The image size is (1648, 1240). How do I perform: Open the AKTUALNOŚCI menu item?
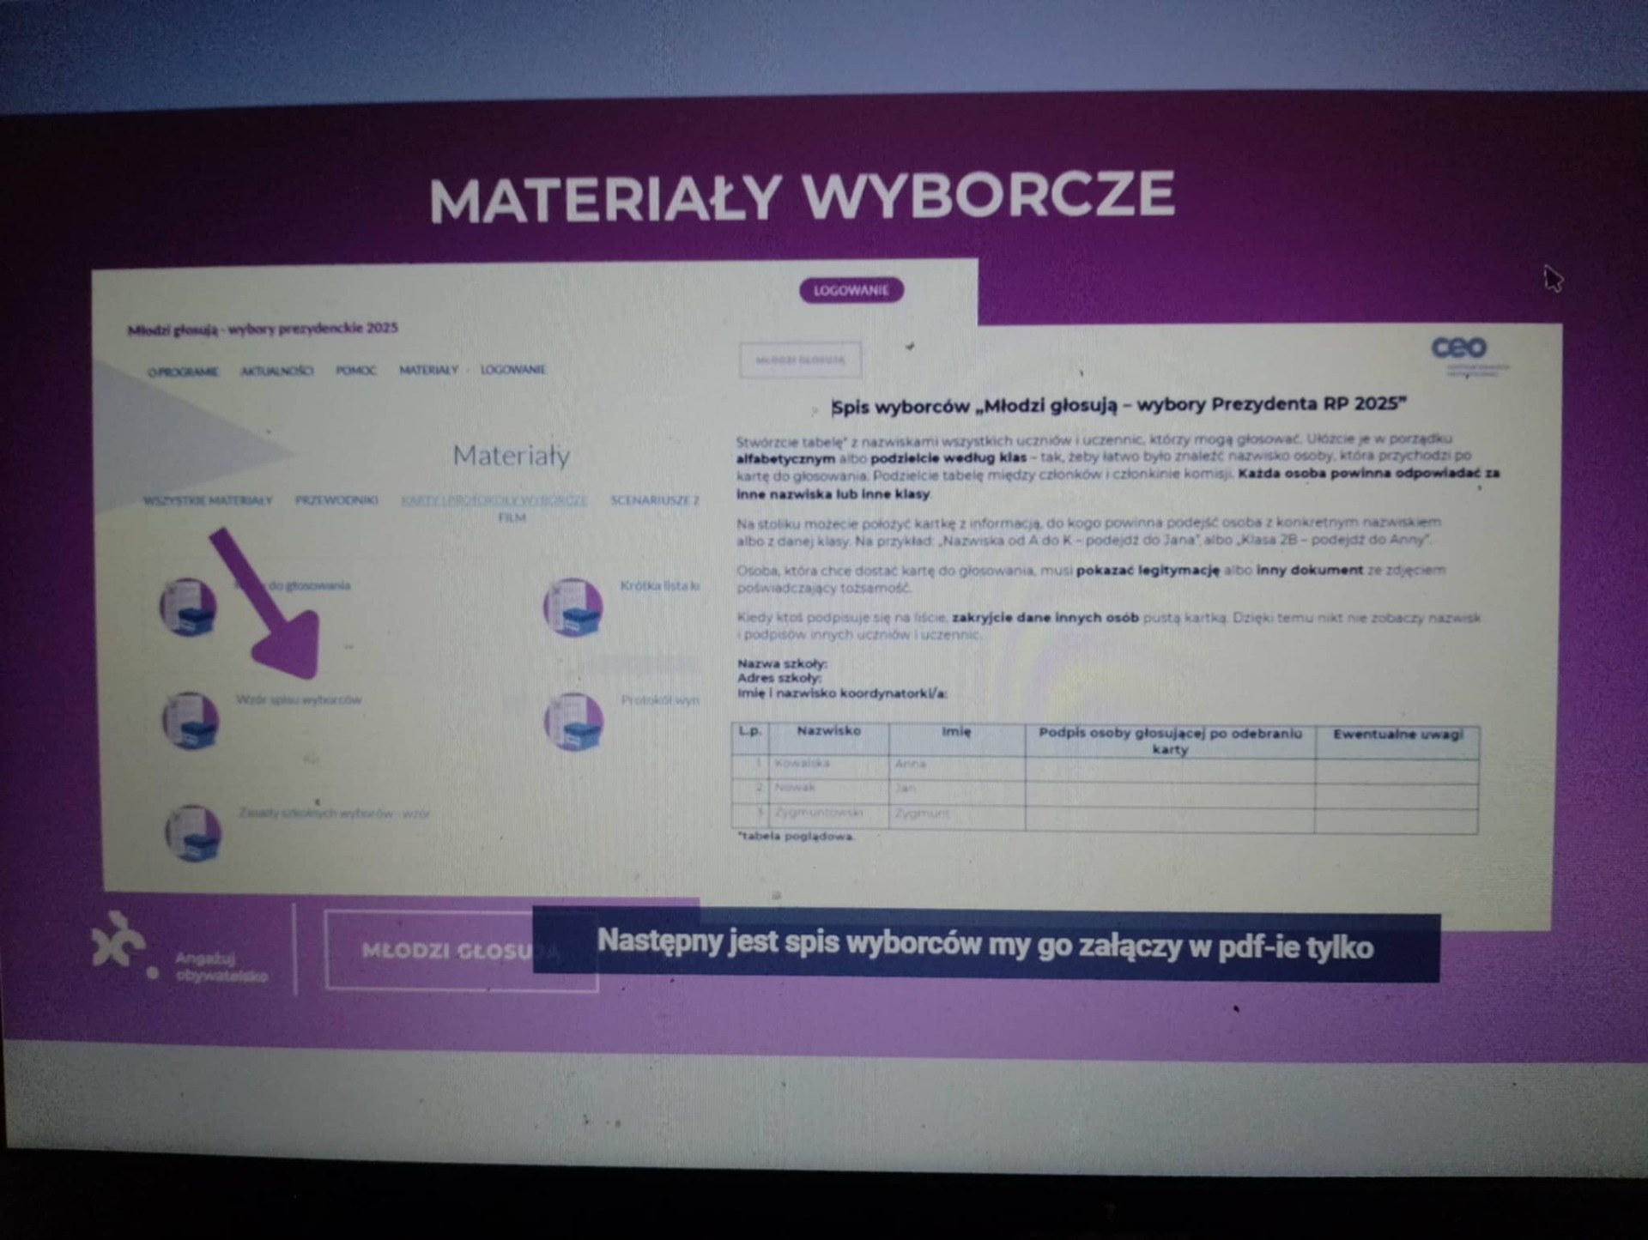coord(276,371)
